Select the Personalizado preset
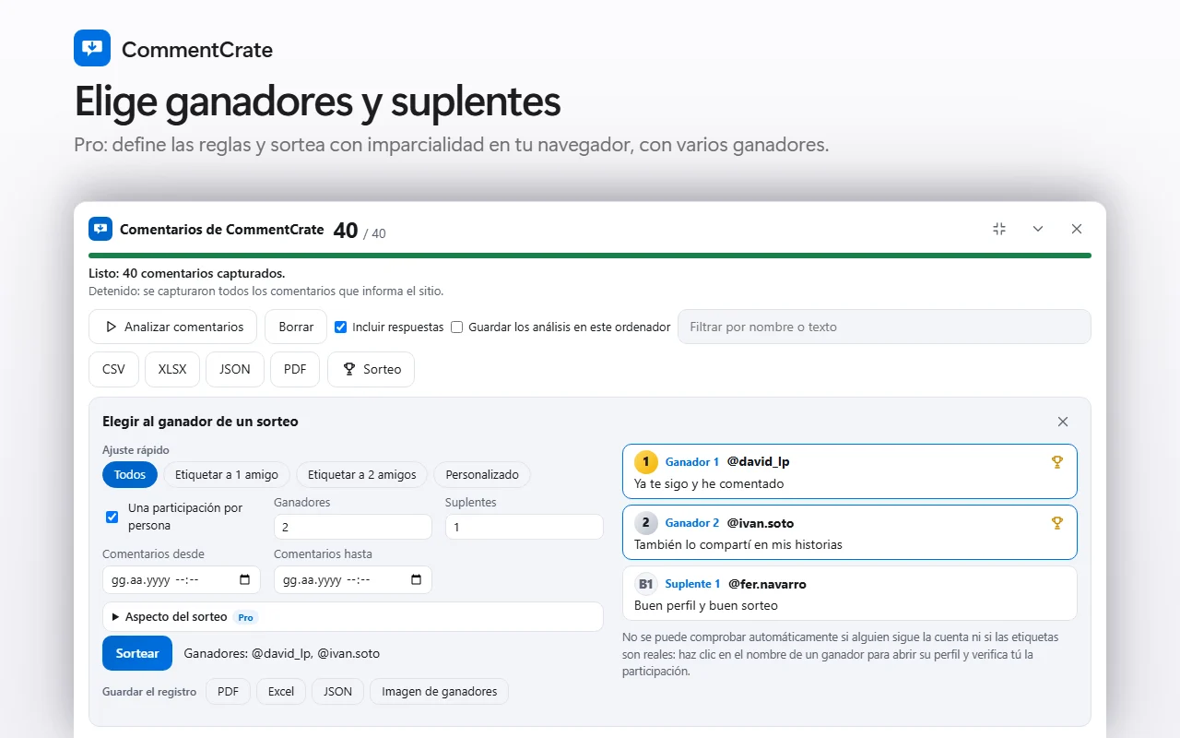Viewport: 1180px width, 738px height. tap(482, 474)
